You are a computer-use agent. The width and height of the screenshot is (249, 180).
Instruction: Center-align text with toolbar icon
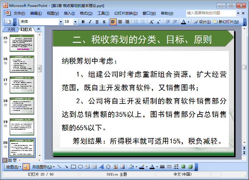coord(120,22)
